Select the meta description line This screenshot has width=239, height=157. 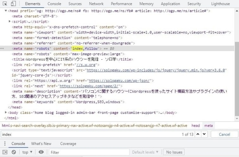point(119,94)
